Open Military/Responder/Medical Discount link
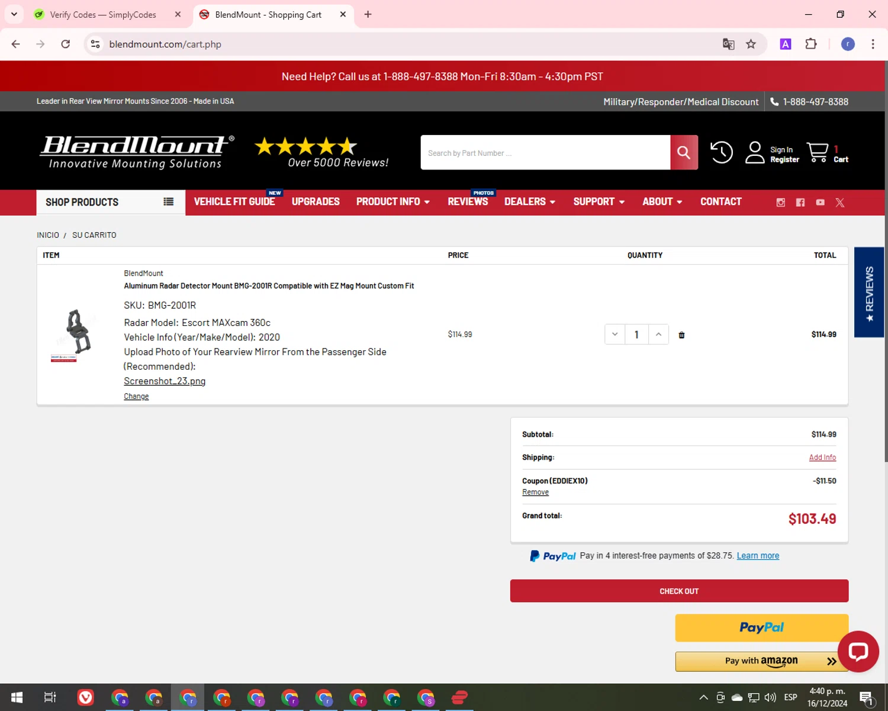This screenshot has height=711, width=888. [681, 102]
